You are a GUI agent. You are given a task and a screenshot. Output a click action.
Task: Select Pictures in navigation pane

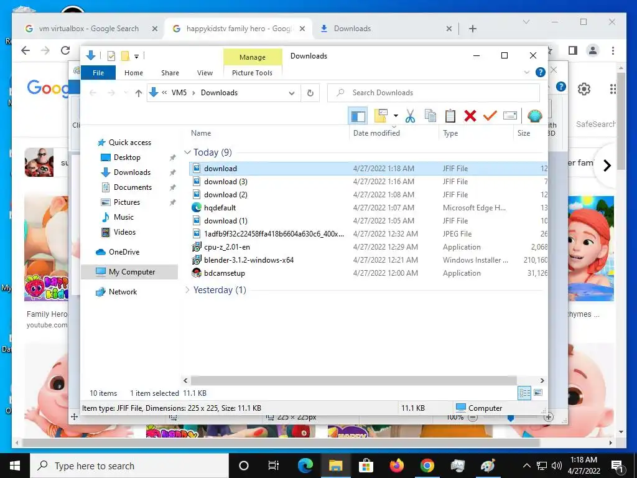[126, 202]
